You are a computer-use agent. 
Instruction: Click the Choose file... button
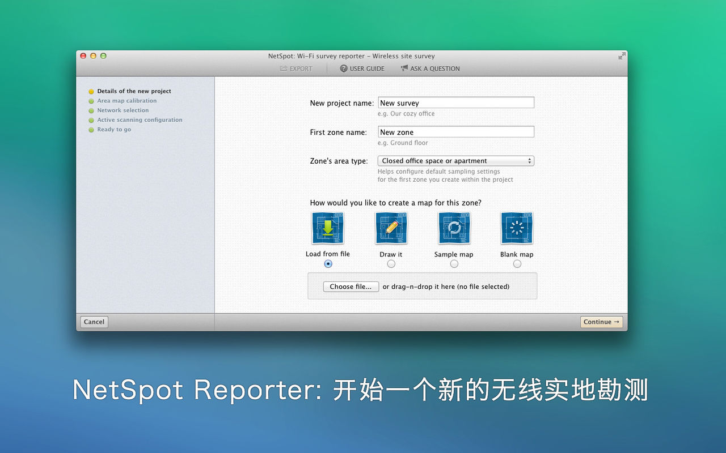(x=351, y=287)
